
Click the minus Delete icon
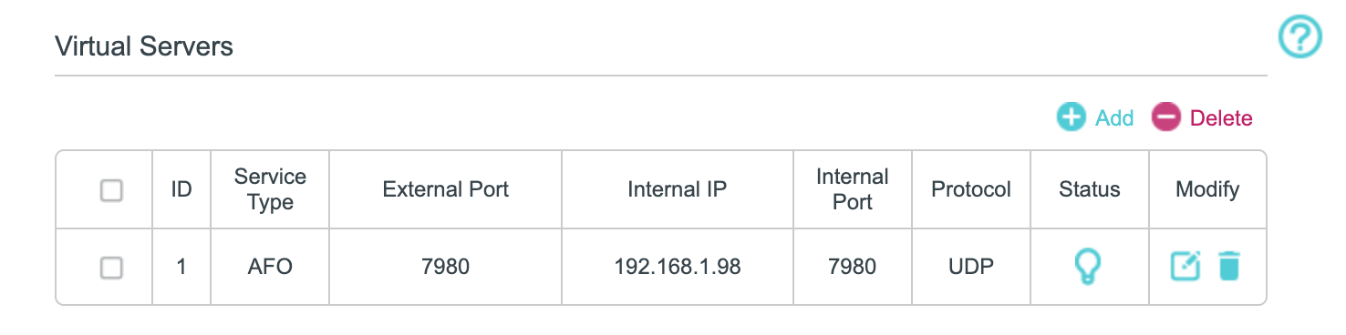point(1165,117)
